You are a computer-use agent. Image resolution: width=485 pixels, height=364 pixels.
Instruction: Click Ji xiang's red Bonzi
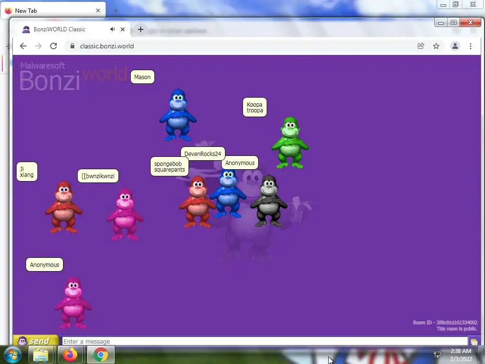[64, 207]
